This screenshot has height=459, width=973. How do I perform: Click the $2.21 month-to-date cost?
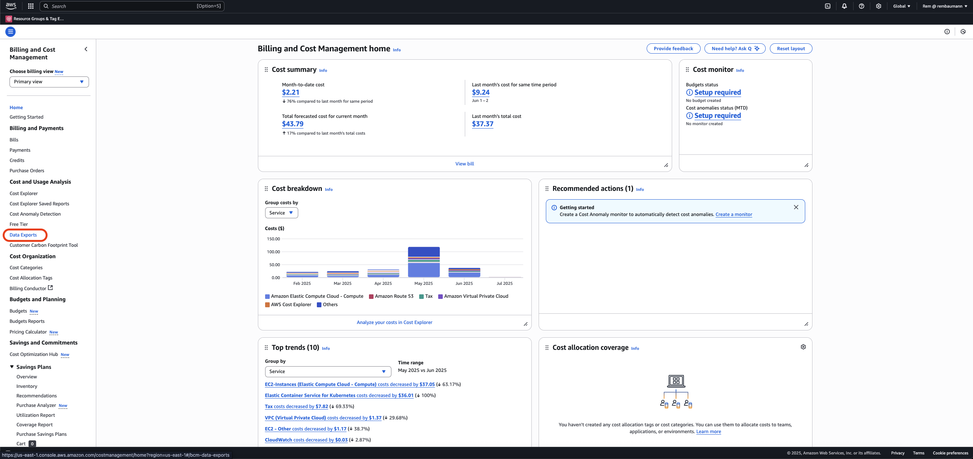[x=291, y=92]
